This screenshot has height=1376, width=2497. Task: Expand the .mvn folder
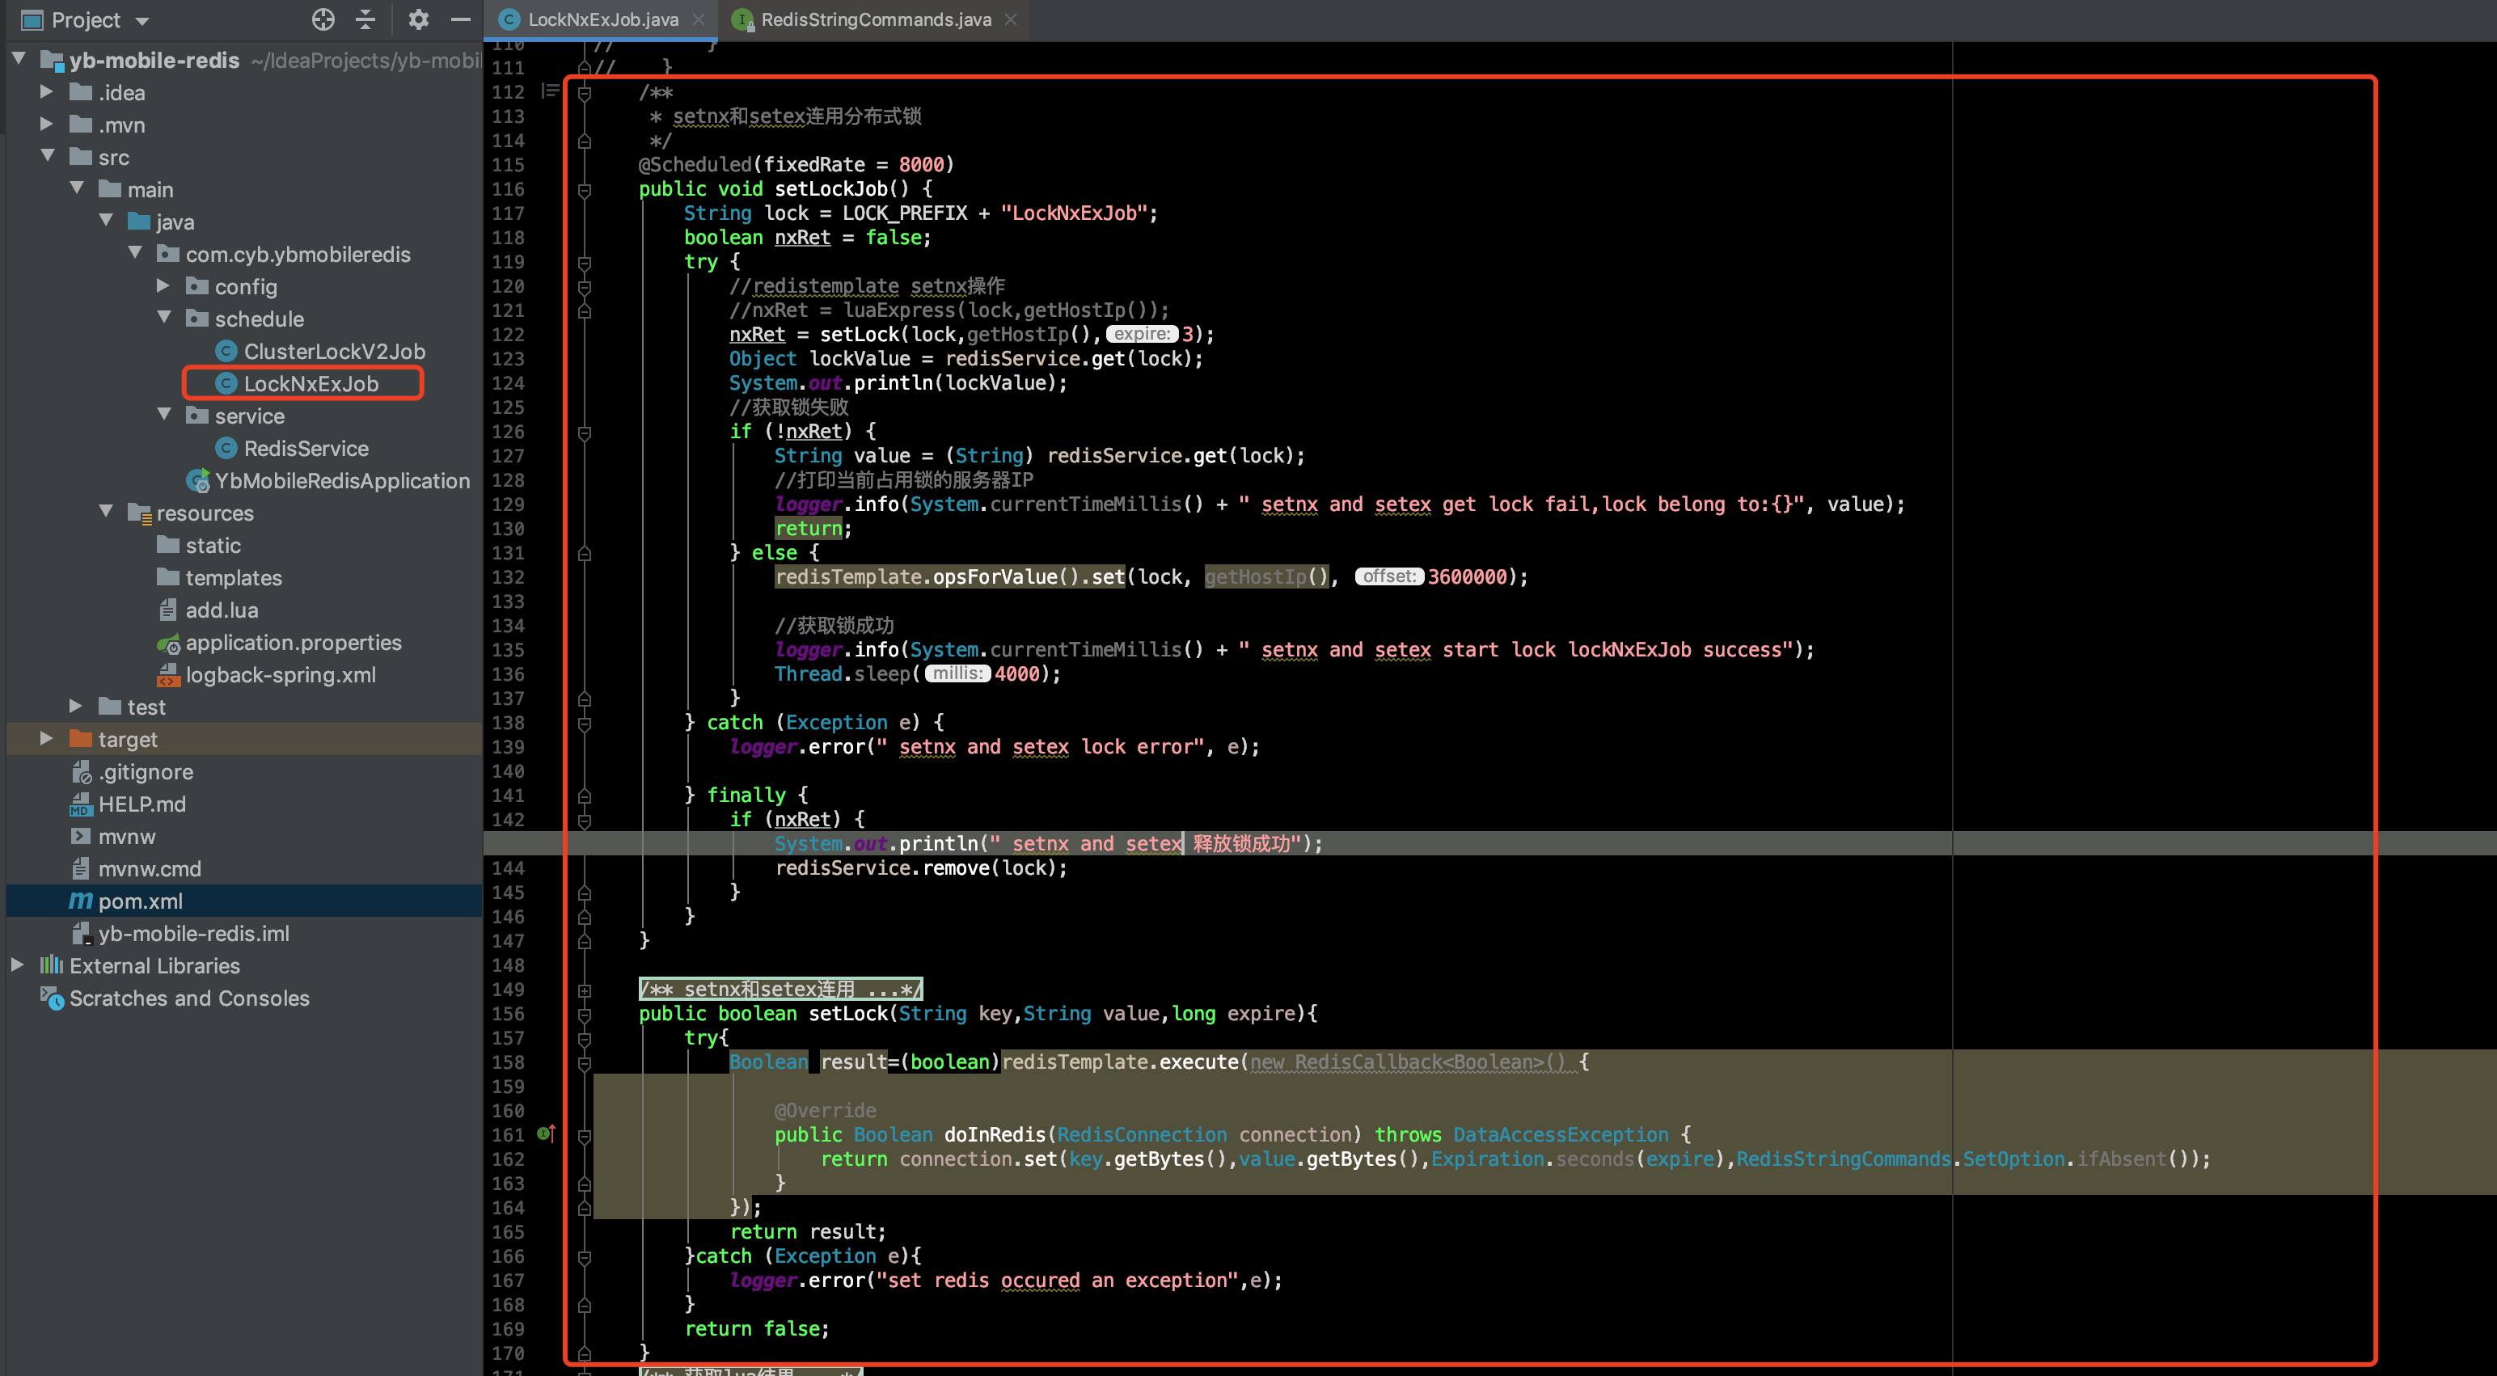[x=47, y=124]
